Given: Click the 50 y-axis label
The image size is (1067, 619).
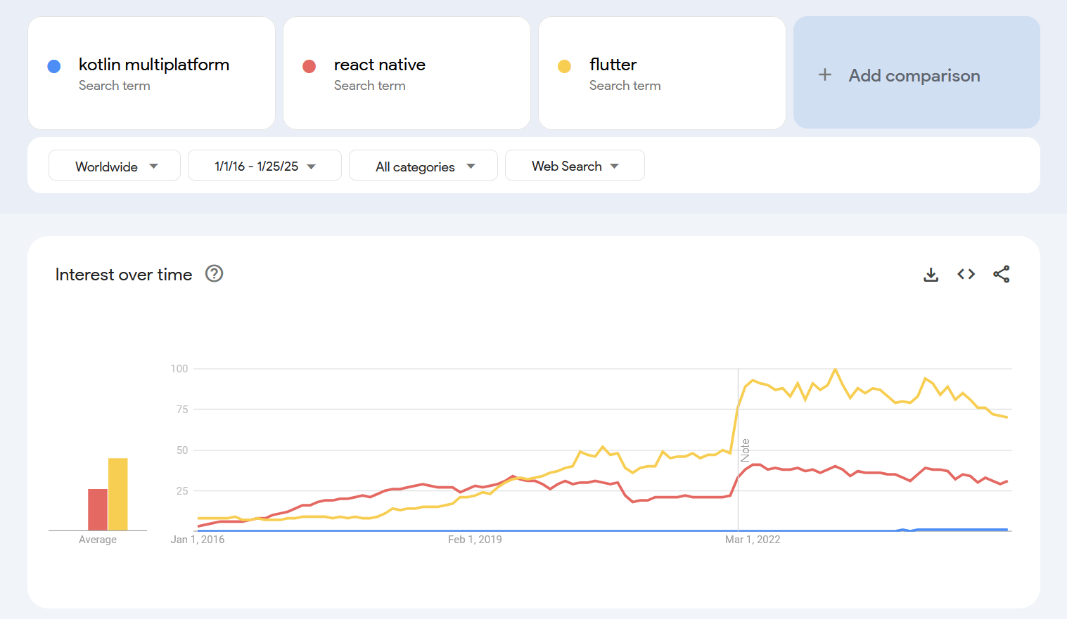Looking at the screenshot, I should point(182,450).
